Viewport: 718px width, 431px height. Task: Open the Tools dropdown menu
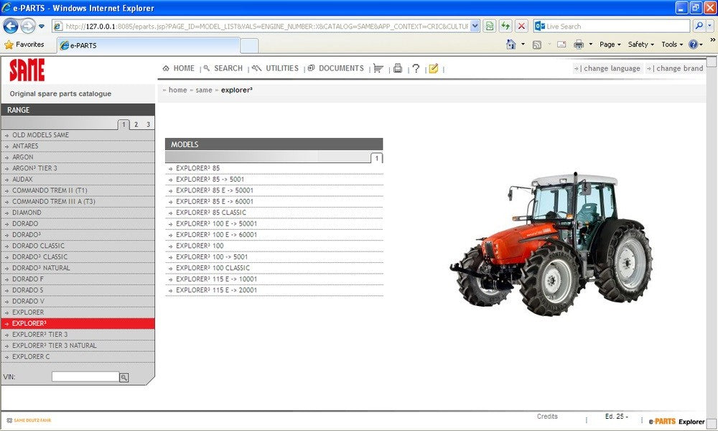pos(671,45)
